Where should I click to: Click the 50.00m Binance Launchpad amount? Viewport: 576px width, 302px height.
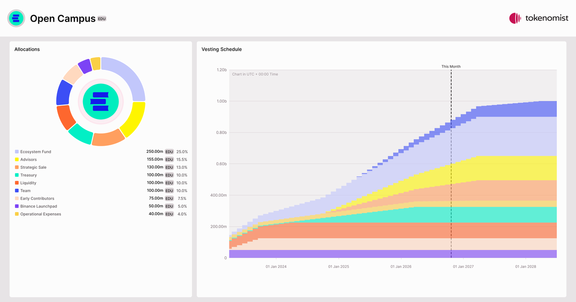click(156, 206)
